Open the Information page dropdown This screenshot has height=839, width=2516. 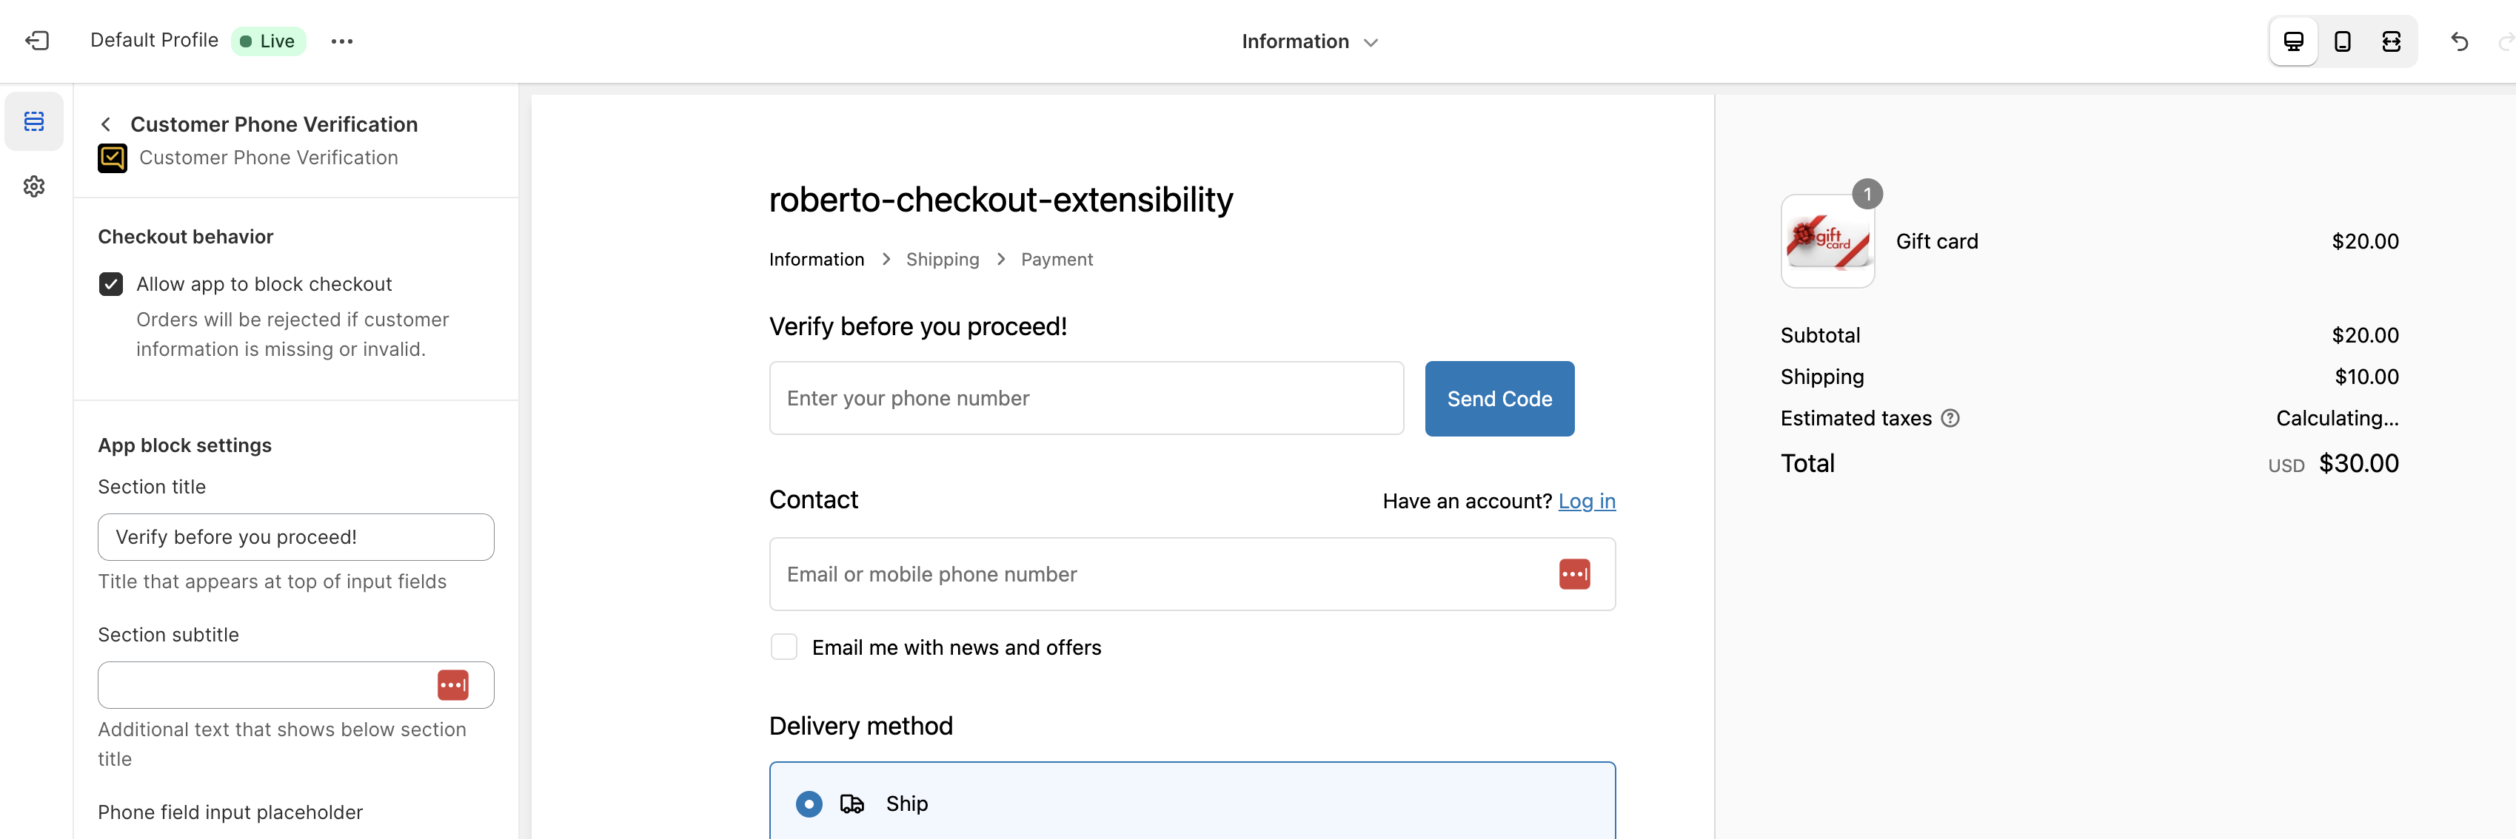[1309, 41]
